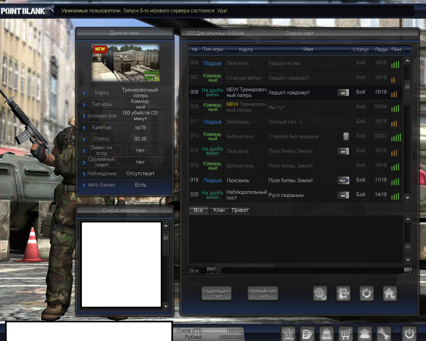Select room 011 'Полный Кач :-)'
This screenshot has width=426, height=341.
[x=296, y=122]
